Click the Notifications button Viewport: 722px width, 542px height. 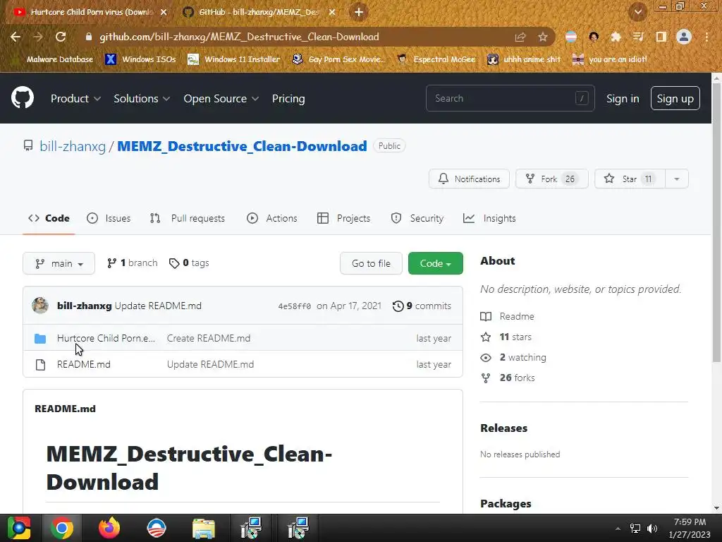469,179
